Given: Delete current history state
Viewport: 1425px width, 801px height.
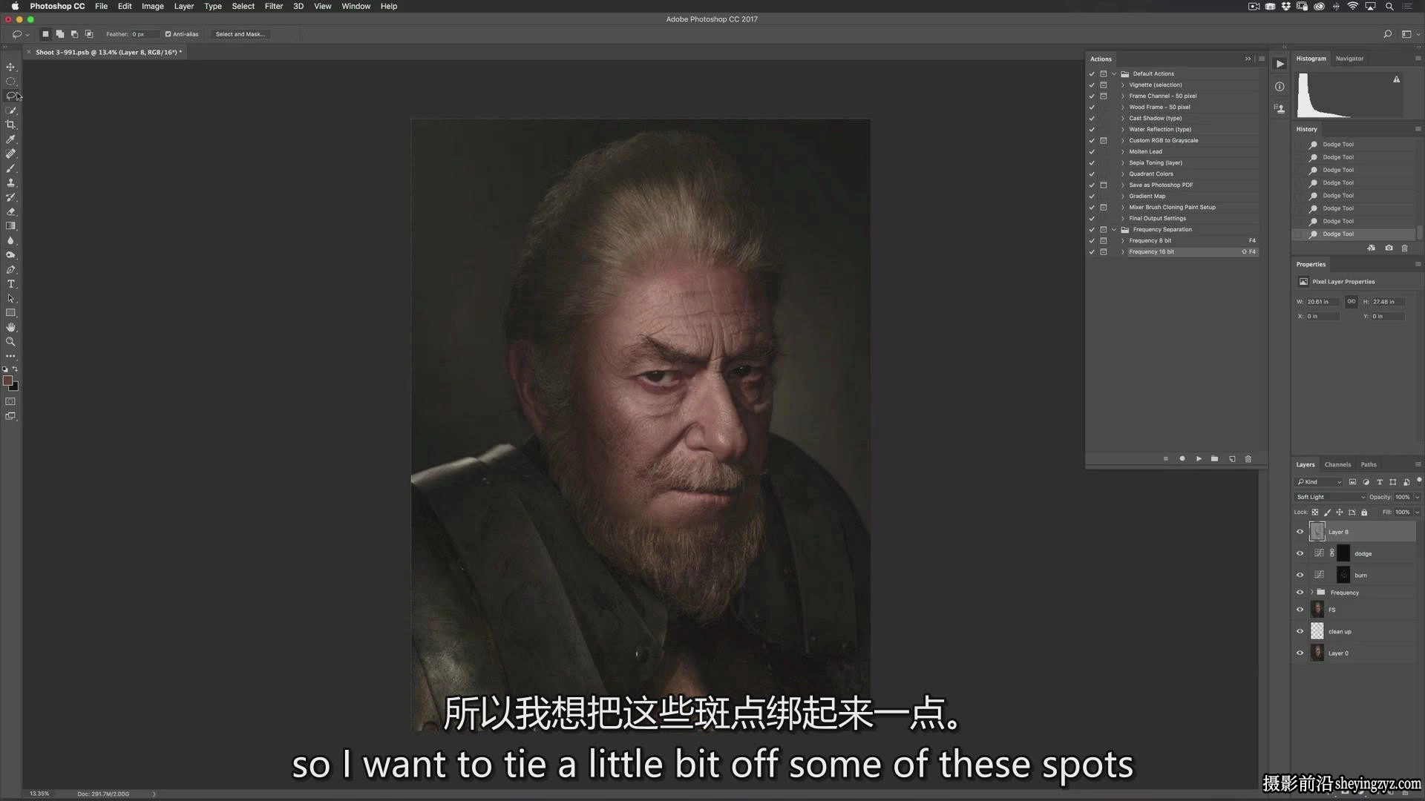Looking at the screenshot, I should 1404,248.
